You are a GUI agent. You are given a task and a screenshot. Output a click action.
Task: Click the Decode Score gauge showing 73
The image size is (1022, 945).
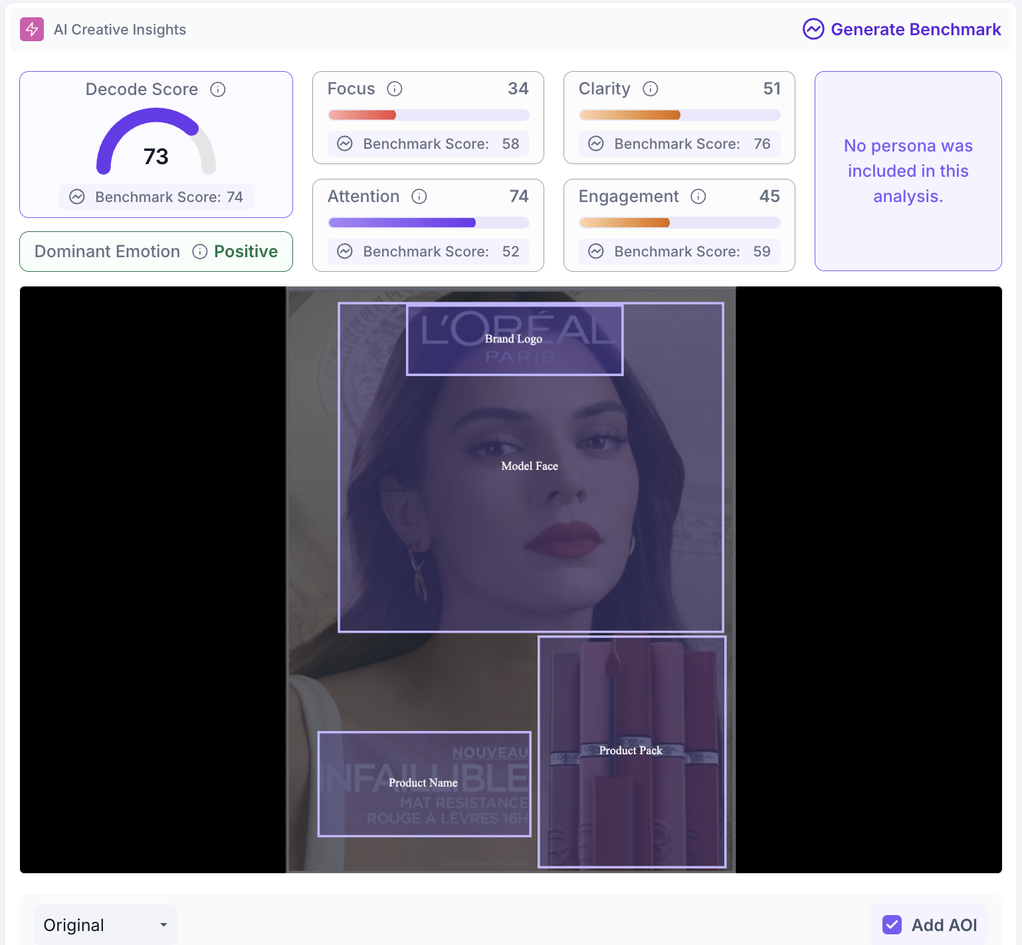pos(156,142)
